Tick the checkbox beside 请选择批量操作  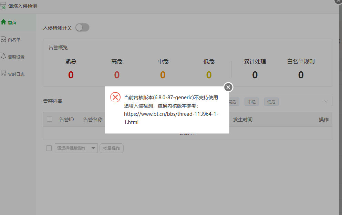49,148
